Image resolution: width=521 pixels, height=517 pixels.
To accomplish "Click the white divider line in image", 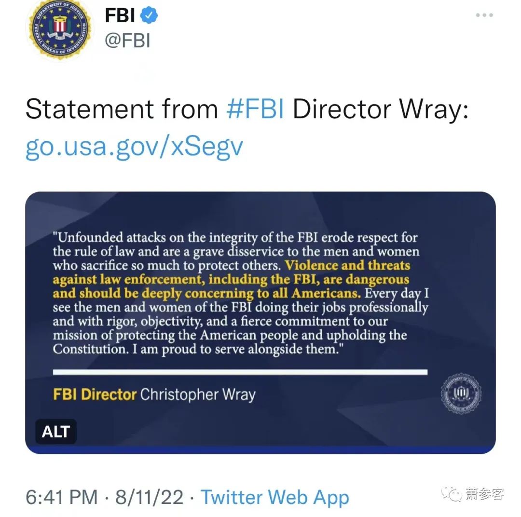I will click(240, 372).
